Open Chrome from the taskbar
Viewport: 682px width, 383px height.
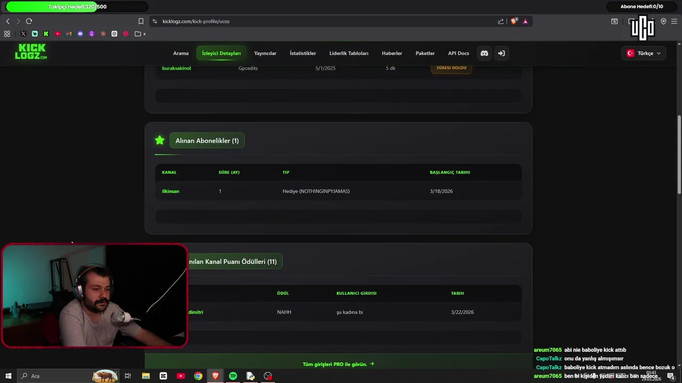pos(198,376)
